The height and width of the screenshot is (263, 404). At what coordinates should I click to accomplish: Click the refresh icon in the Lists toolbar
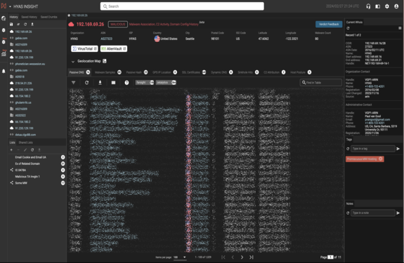[32, 149]
